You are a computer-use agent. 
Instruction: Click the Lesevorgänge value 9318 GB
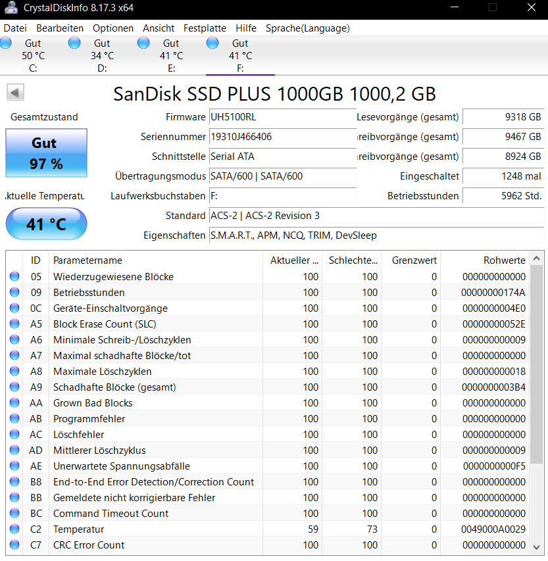[503, 117]
